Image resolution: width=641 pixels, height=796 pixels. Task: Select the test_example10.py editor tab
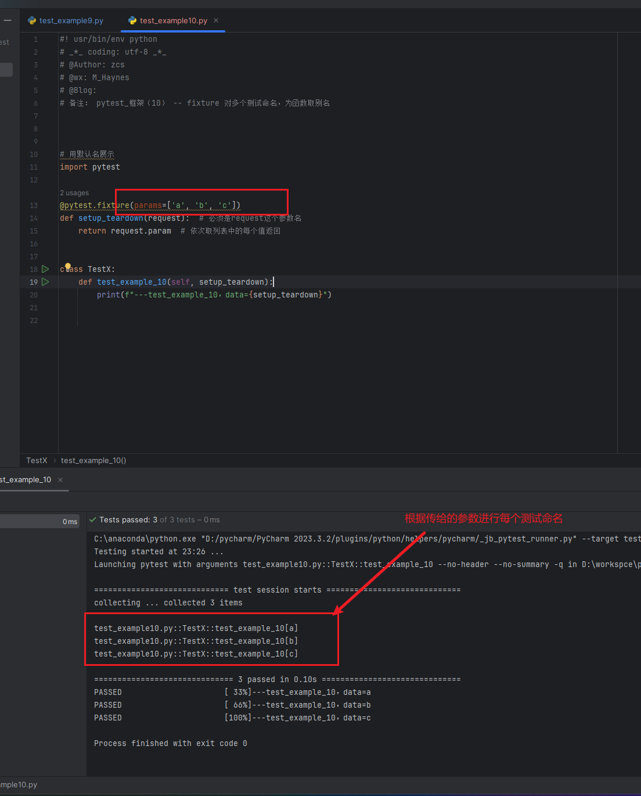[173, 20]
